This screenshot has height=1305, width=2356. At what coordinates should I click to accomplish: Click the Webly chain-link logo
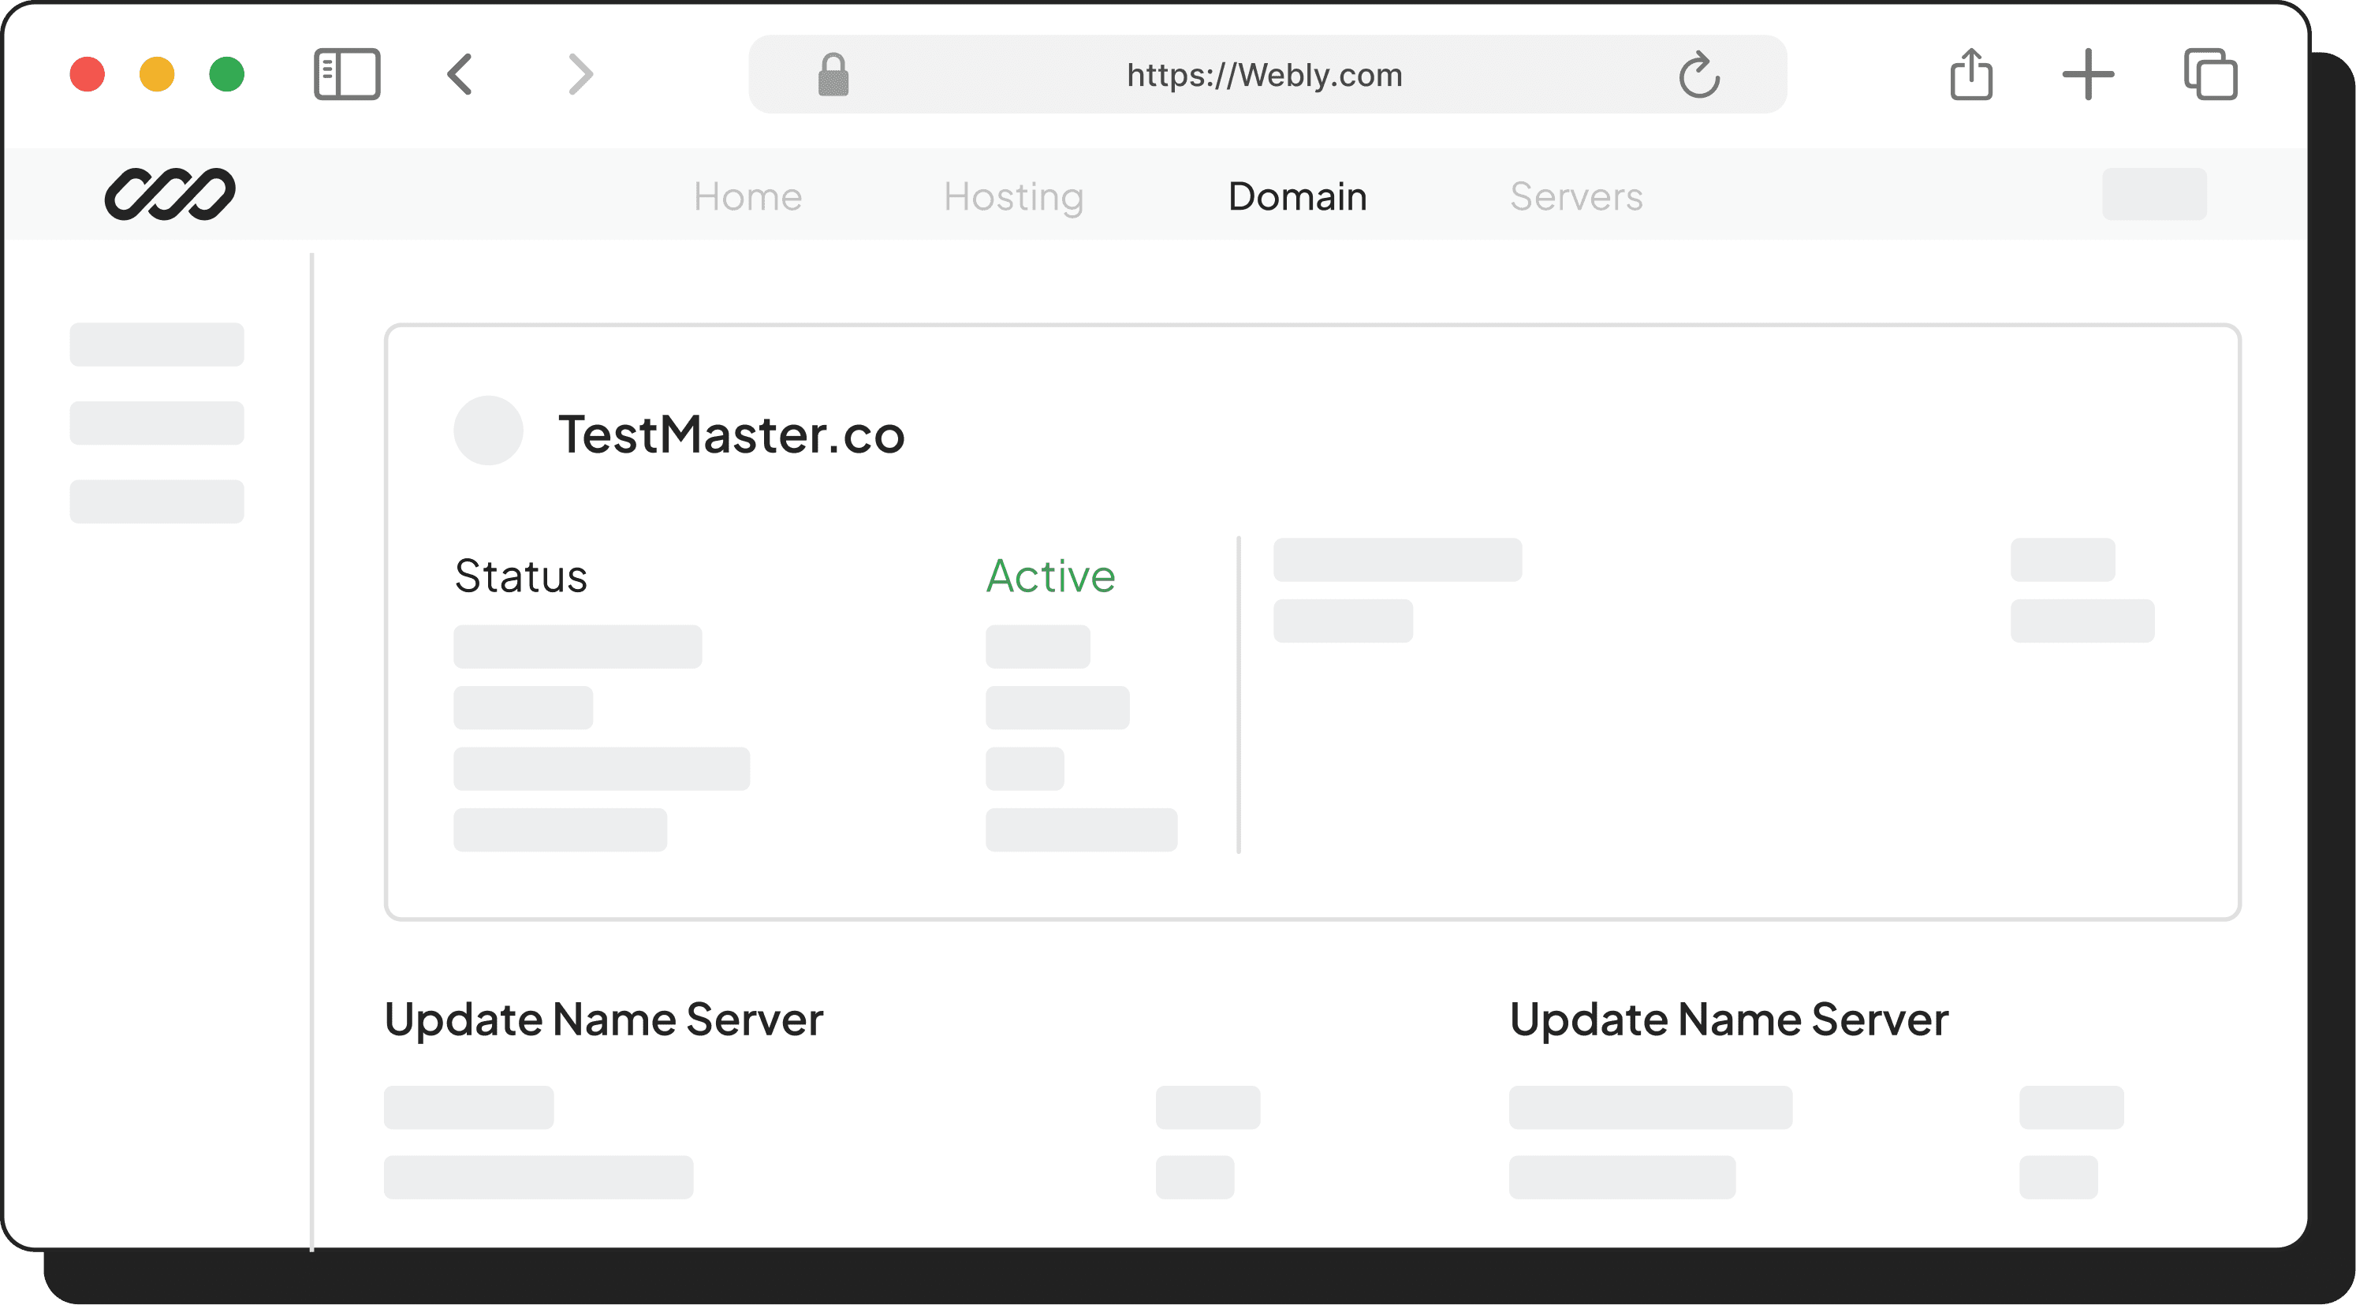(170, 194)
